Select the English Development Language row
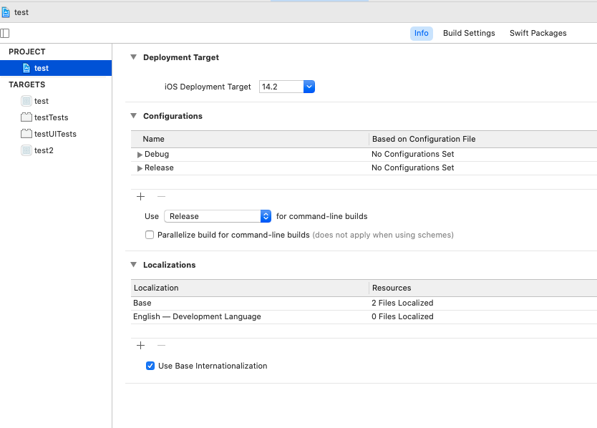 [197, 316]
